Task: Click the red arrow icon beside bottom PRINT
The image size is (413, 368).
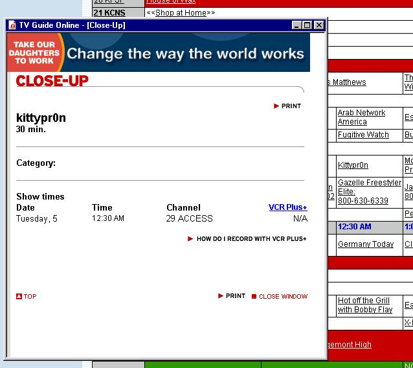Action: click(x=221, y=296)
